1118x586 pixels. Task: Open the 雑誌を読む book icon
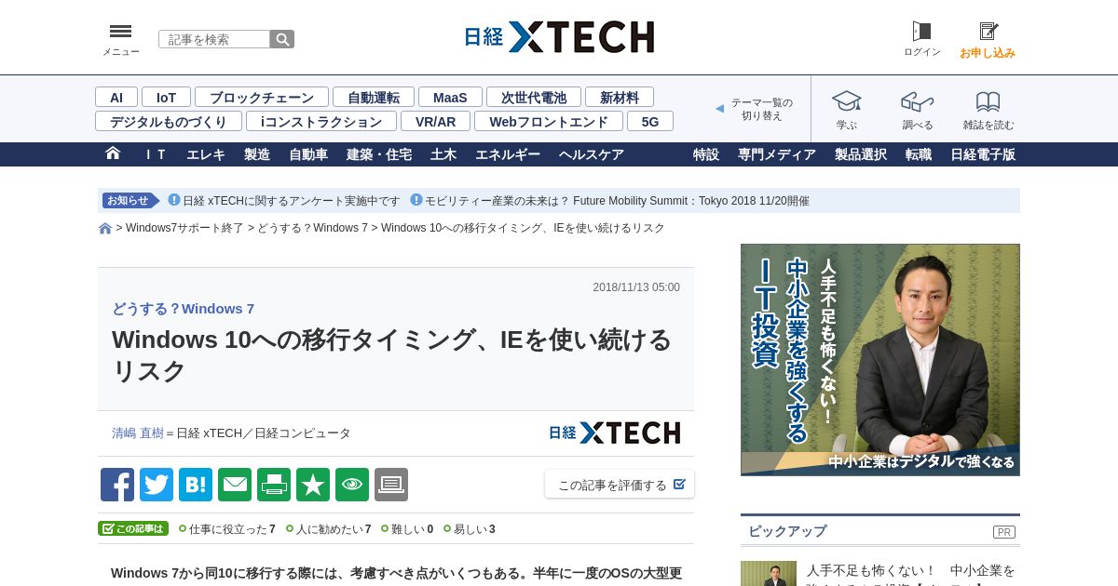988,100
